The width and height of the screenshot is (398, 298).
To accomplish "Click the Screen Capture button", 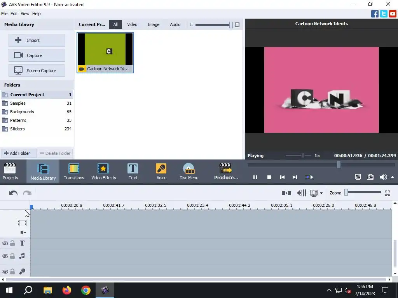I will (x=37, y=71).
